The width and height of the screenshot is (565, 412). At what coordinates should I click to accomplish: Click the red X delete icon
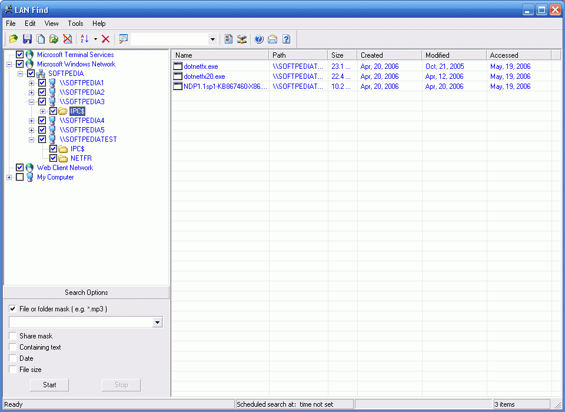(x=105, y=39)
